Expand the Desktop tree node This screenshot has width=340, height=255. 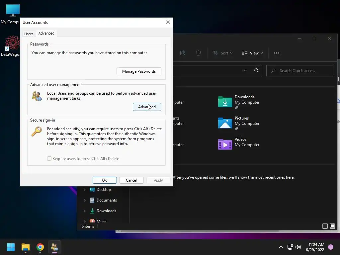point(85,190)
